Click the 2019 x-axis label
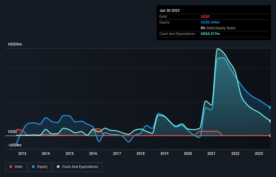276x177 pixels. point(164,153)
